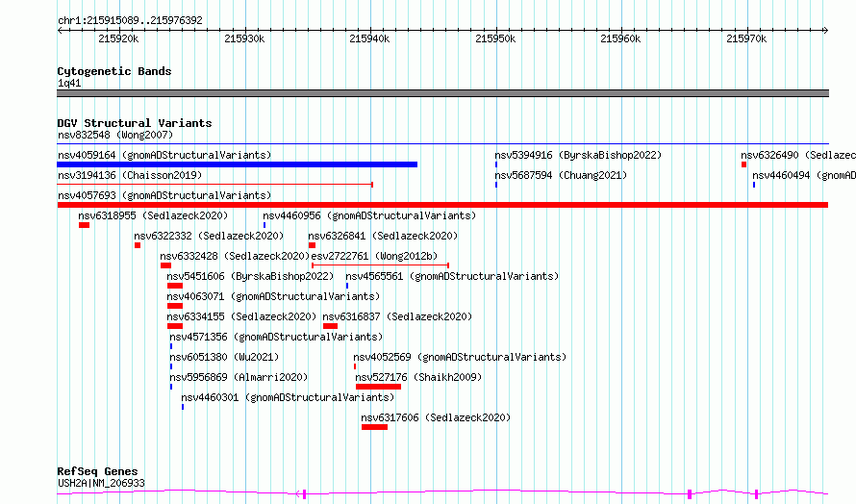The image size is (856, 504).
Task: Open the nsv3194136 (Chaisson2019) variant label
Action: click(130, 175)
